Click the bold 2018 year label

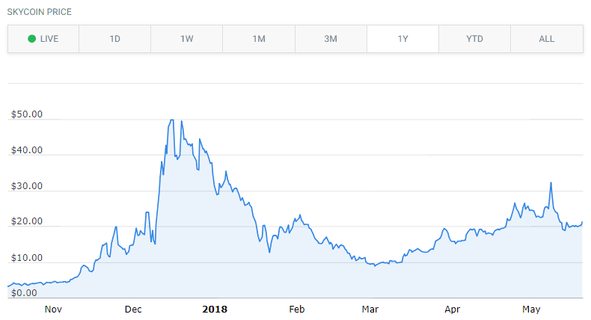(x=215, y=310)
